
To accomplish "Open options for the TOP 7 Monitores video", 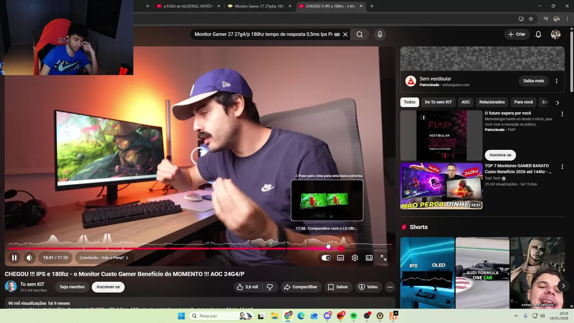I will click(x=562, y=167).
